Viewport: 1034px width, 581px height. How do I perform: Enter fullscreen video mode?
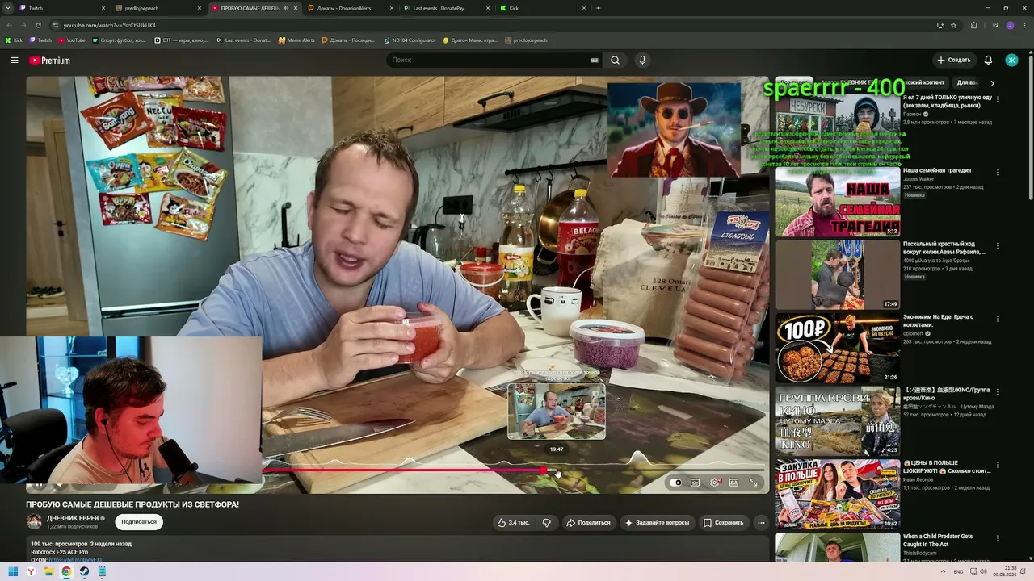tap(753, 483)
